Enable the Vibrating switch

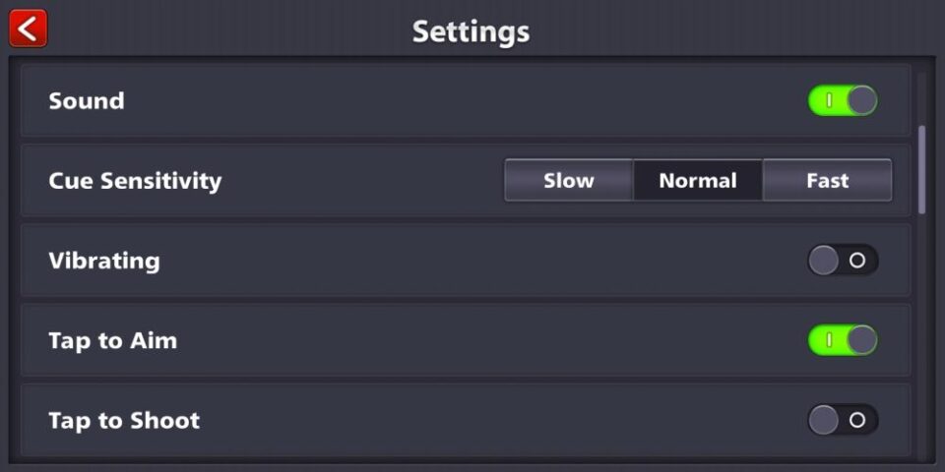[843, 261]
